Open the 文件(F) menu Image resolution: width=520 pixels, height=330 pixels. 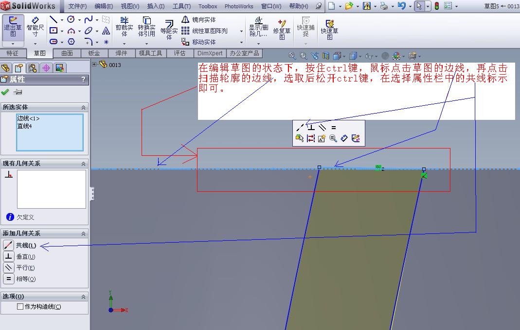tap(77, 6)
